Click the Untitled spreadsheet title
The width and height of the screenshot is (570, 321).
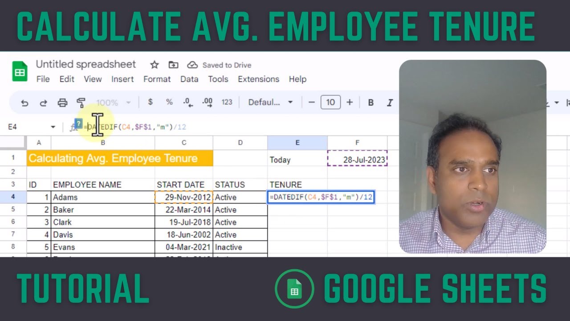click(x=86, y=64)
